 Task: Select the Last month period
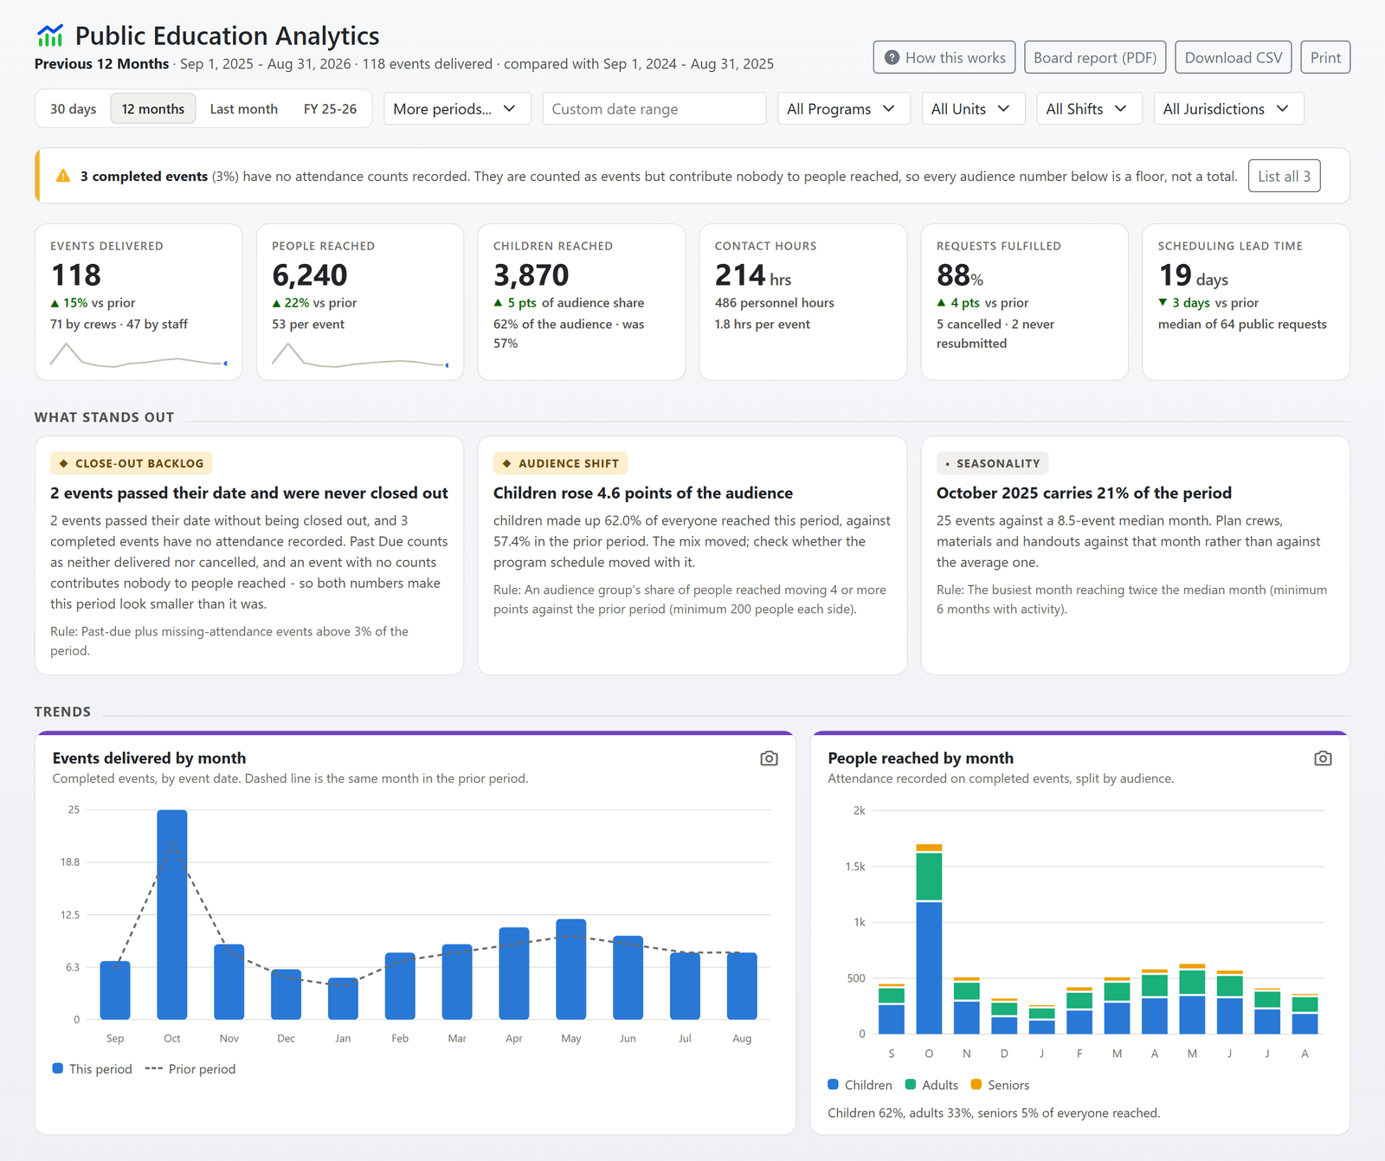pos(244,109)
